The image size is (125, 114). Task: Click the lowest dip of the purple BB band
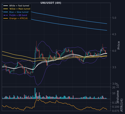click(38, 85)
